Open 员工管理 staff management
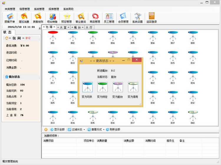This screenshot has width=221, height=165. (x=109, y=17)
